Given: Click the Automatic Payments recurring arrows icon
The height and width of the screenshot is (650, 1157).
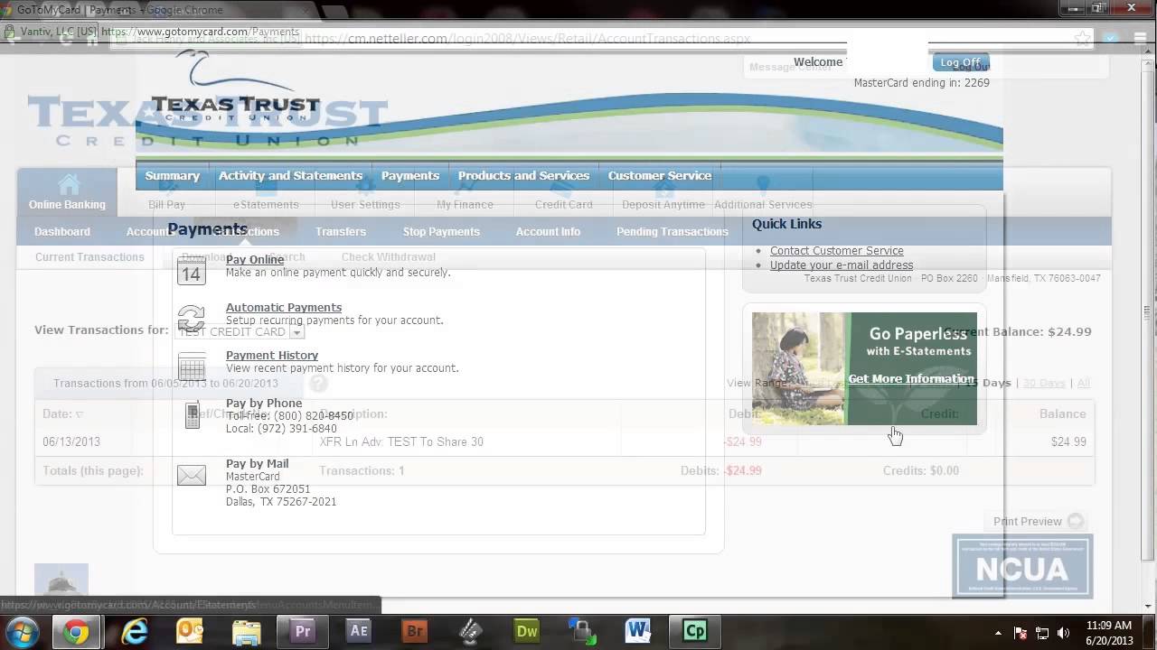Looking at the screenshot, I should click(191, 318).
